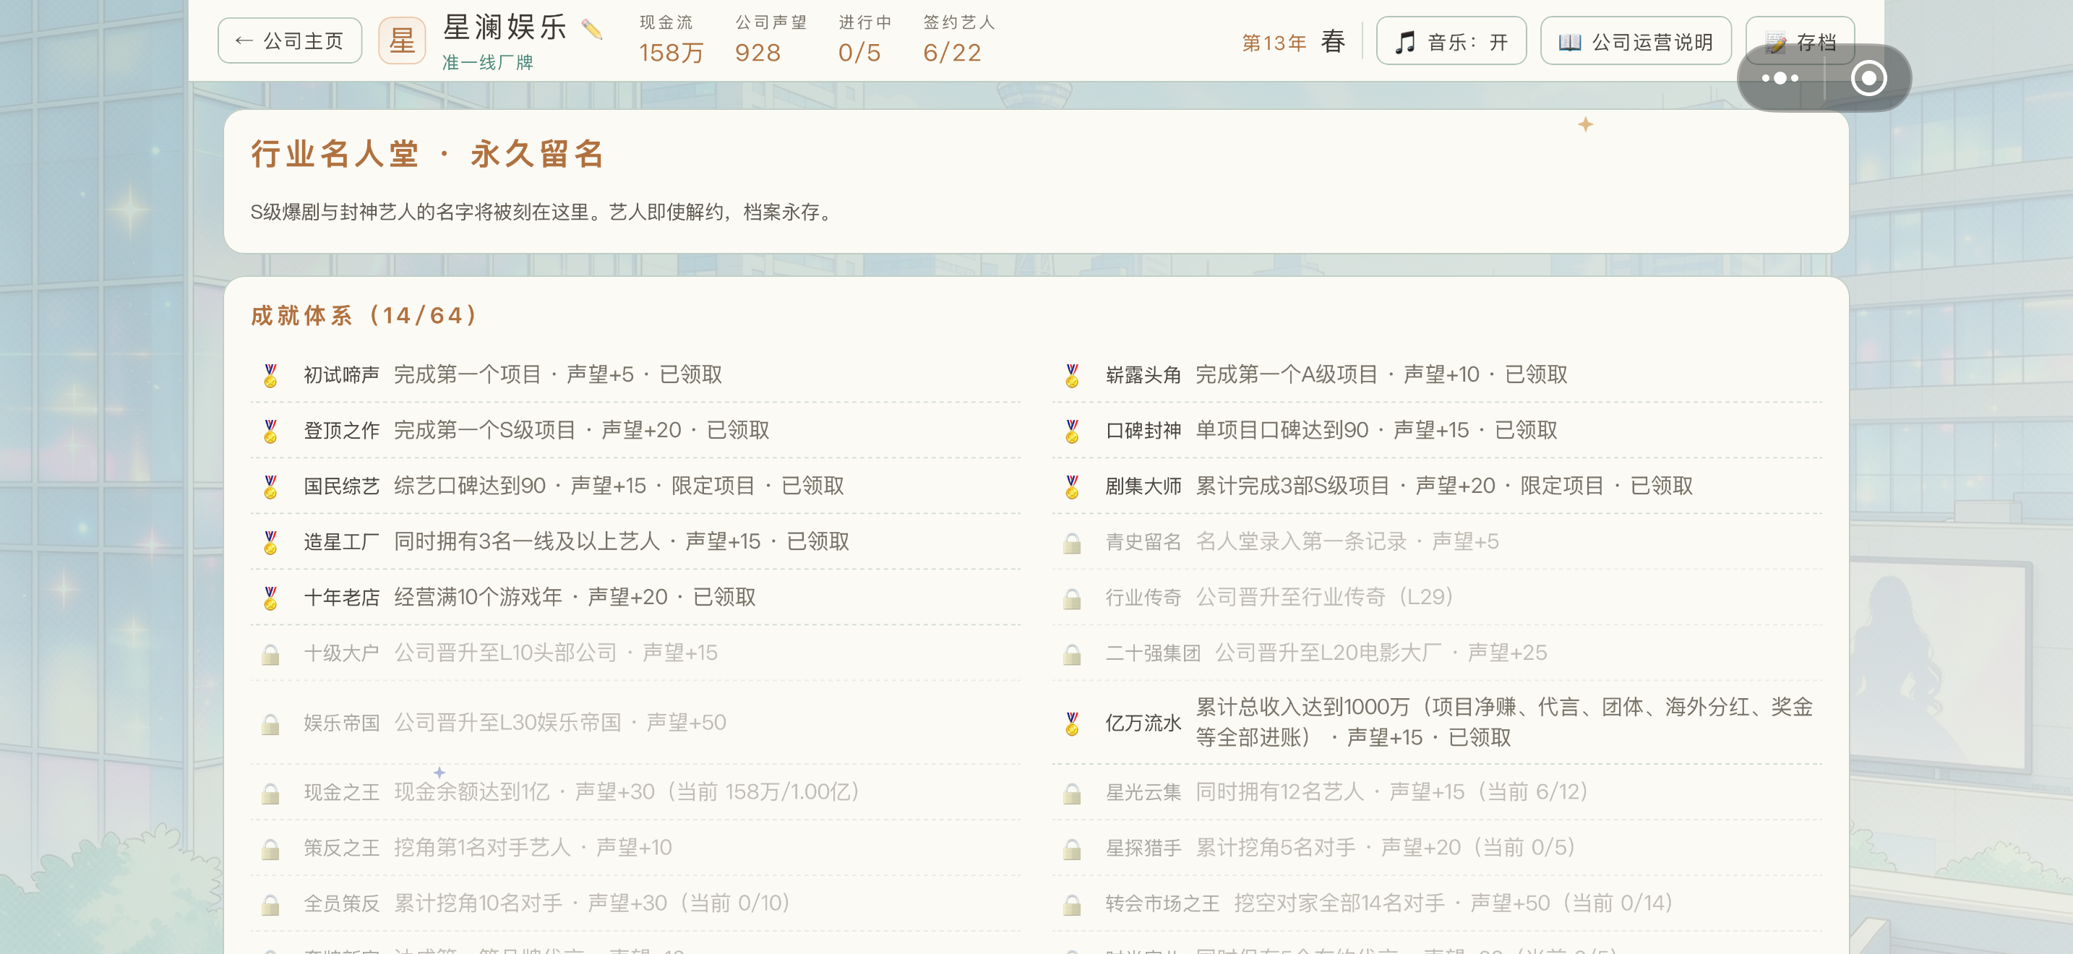Click the 存档 save button
The image size is (2073, 954).
coord(1801,41)
